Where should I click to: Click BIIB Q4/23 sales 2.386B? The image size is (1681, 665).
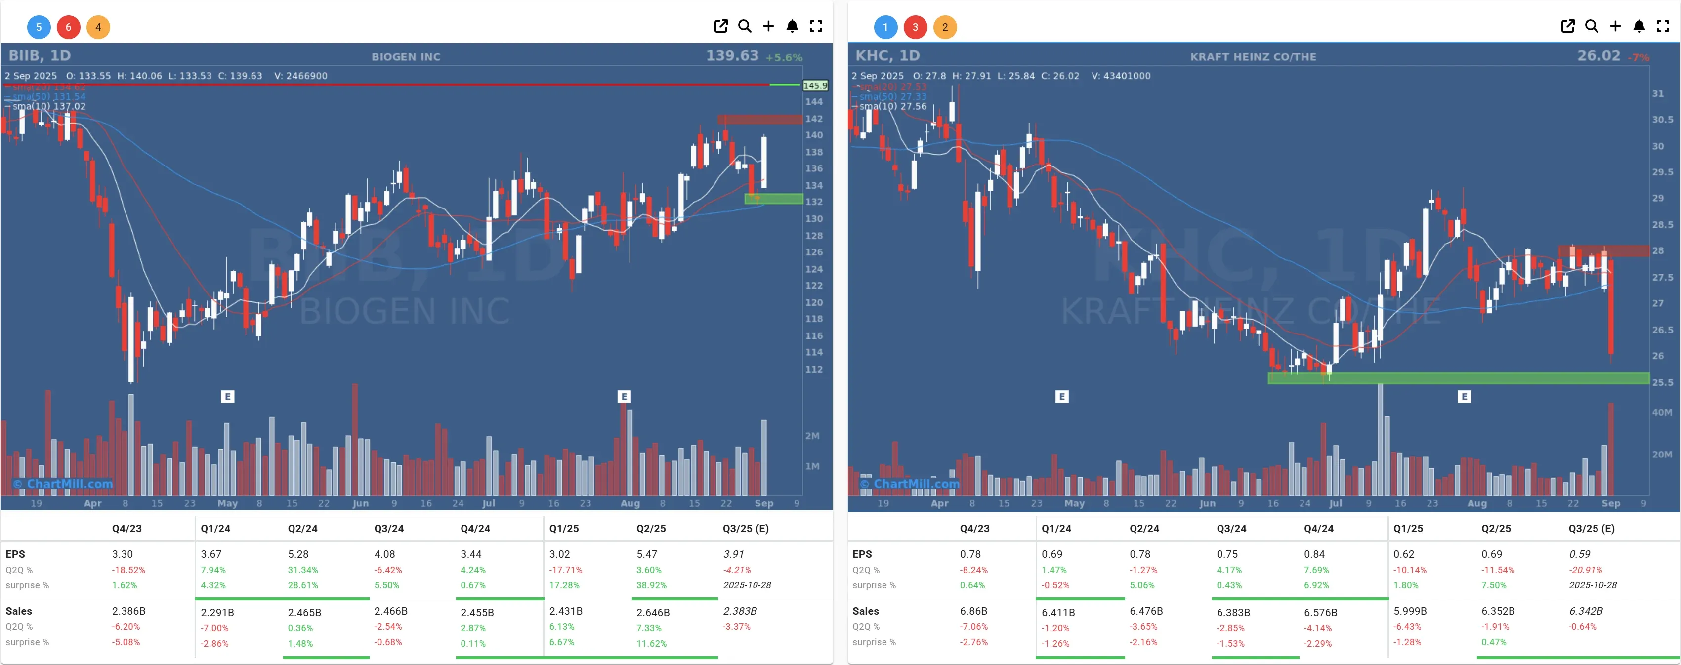(128, 611)
